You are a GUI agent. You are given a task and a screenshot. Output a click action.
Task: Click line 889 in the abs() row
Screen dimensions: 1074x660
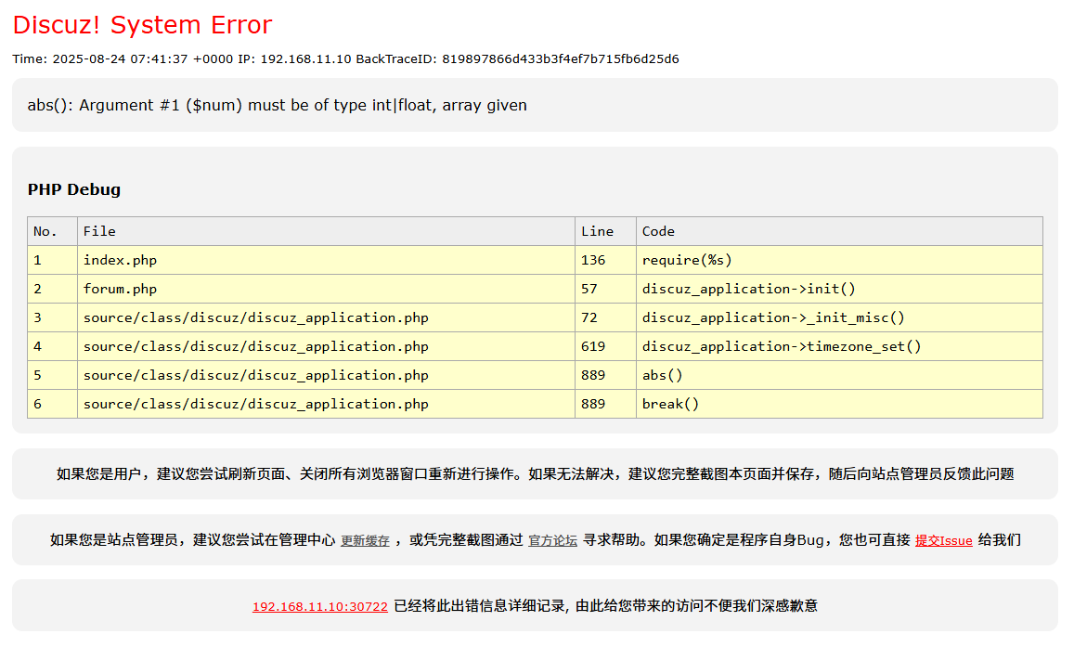pos(605,375)
